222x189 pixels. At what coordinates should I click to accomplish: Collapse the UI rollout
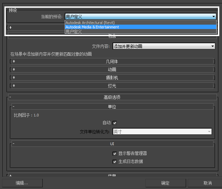tap(113, 144)
